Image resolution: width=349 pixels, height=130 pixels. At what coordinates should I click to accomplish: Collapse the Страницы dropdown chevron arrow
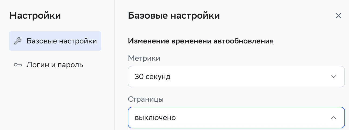334,118
